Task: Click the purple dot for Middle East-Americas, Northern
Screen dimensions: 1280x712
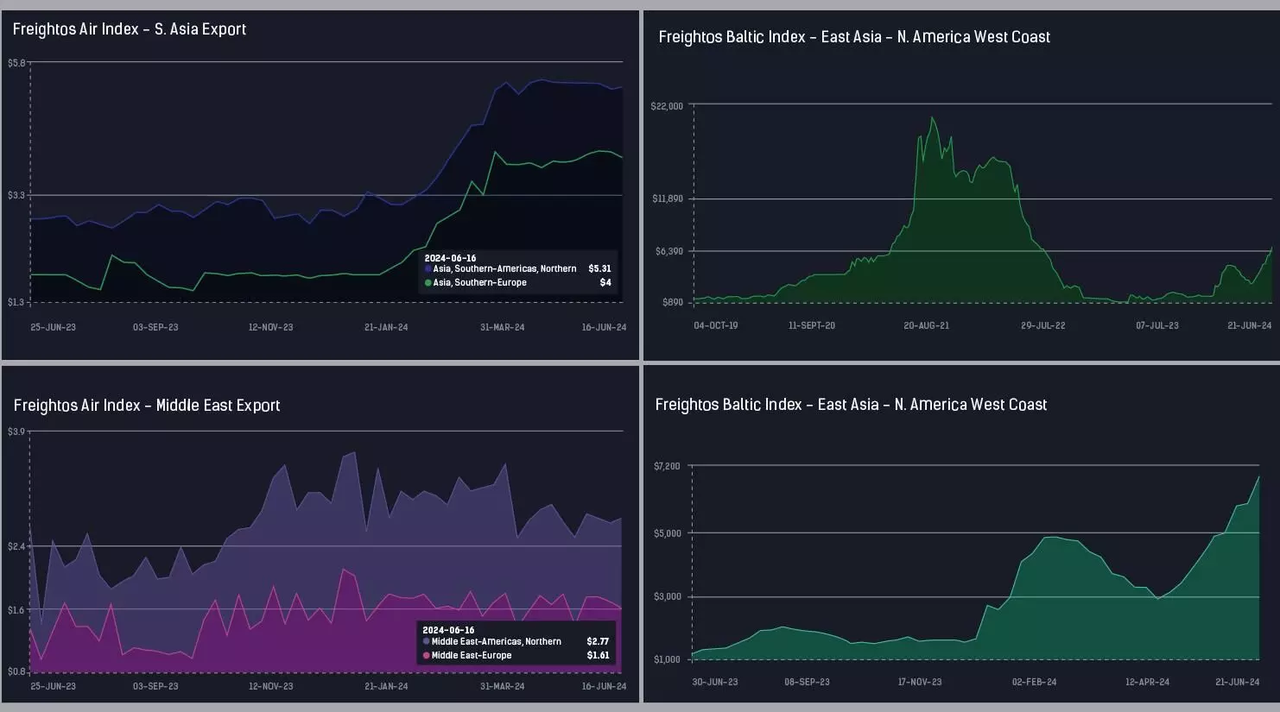Action: [426, 642]
